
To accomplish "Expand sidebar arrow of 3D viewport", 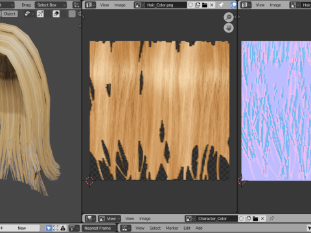I will [x=80, y=26].
